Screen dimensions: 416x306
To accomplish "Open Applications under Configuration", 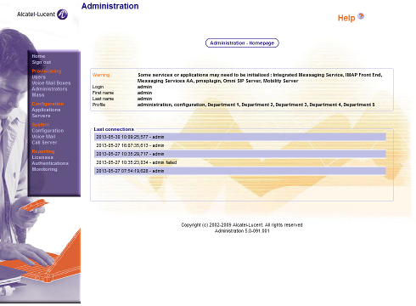I will pyautogui.click(x=46, y=110).
